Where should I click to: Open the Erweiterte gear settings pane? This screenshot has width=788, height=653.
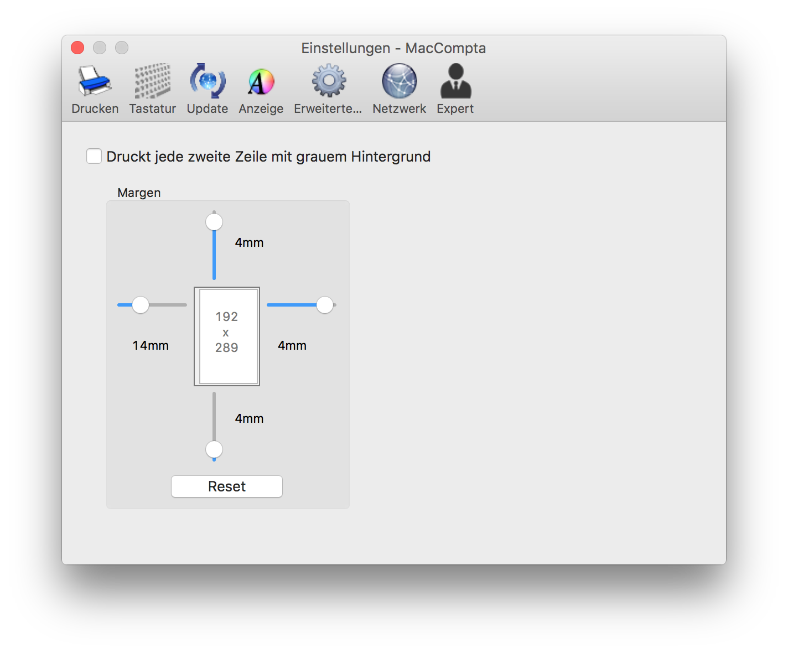[x=328, y=90]
